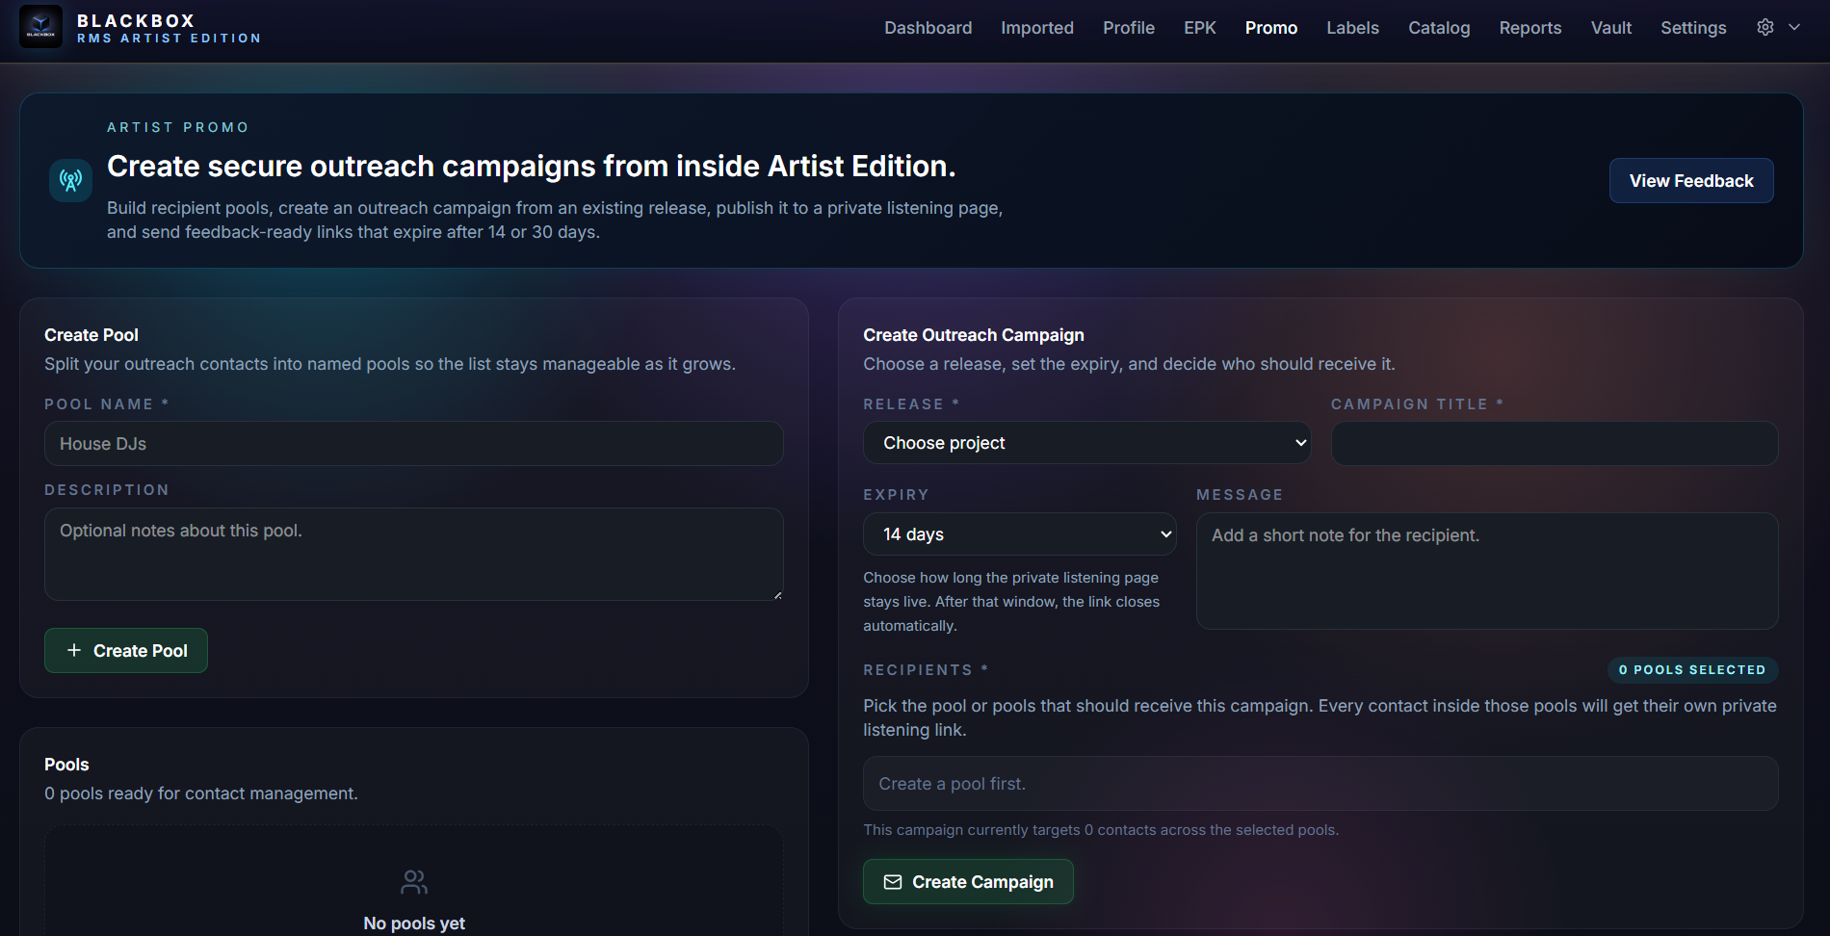
Task: Click the people icon above 'No pools yet'
Action: 413,881
